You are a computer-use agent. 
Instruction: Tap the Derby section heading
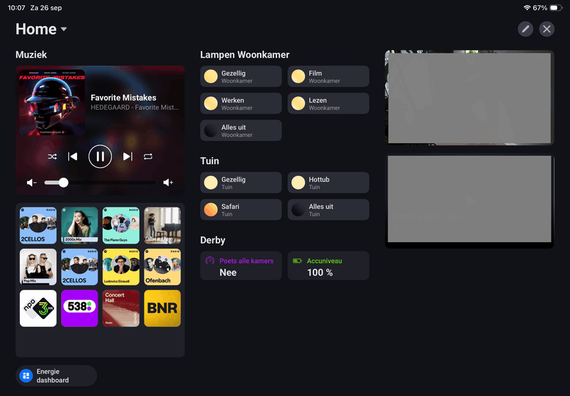tap(212, 240)
